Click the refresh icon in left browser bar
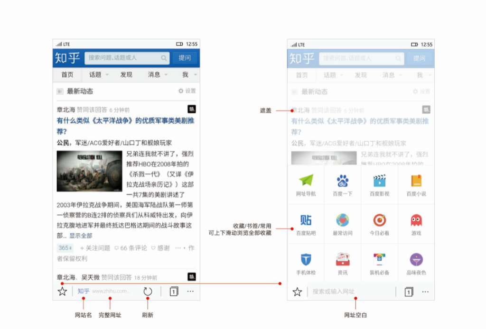The image size is (486, 329). pyautogui.click(x=148, y=291)
